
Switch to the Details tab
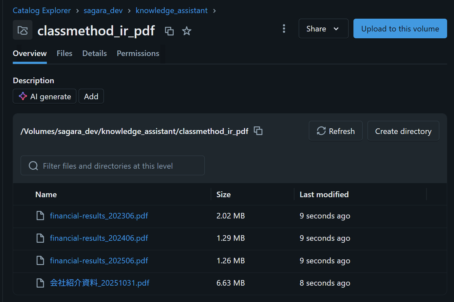pos(95,53)
